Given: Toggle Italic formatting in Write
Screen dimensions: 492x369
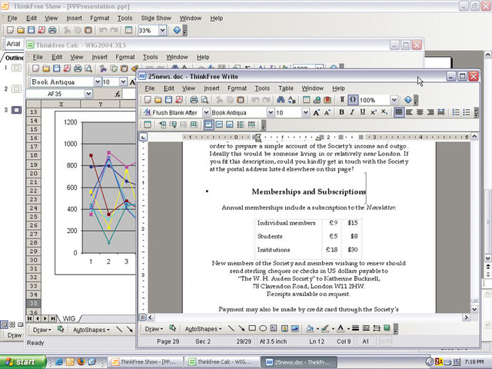Looking at the screenshot, I should coord(352,112).
